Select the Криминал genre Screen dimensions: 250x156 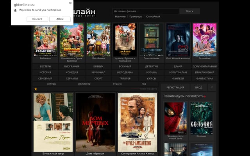pyautogui.click(x=98, y=73)
